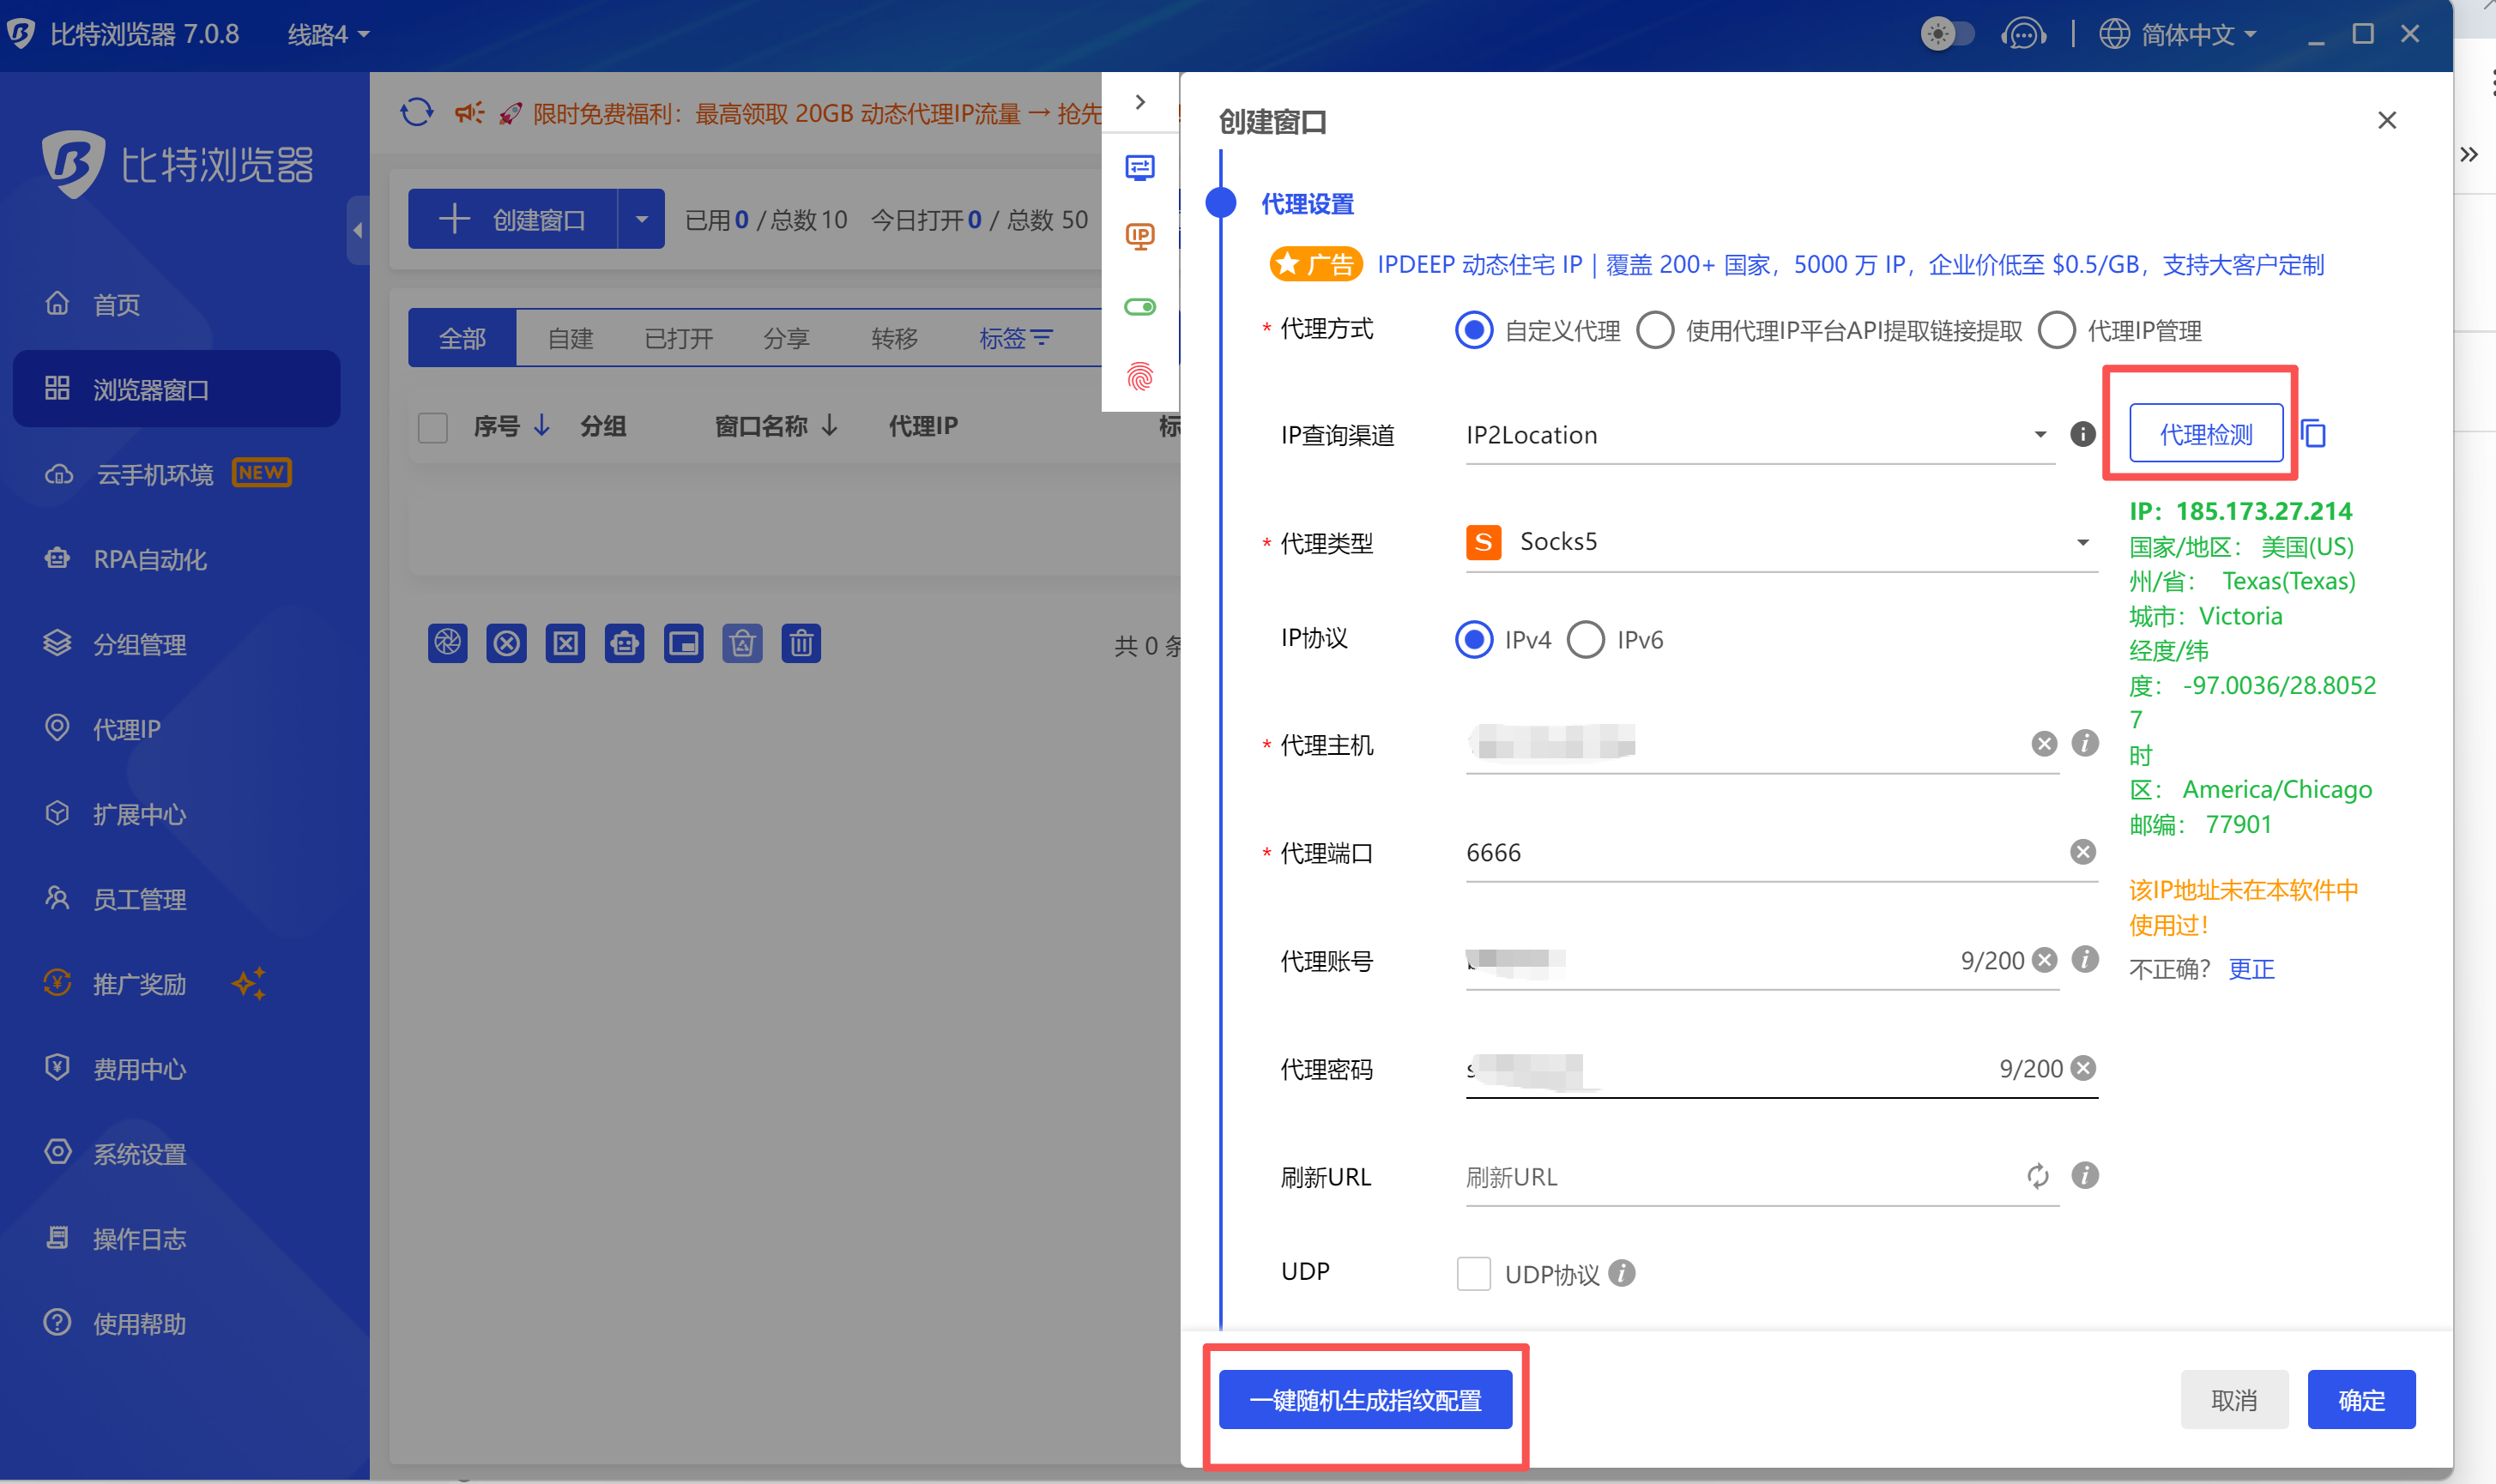Screen dimensions: 2496x1484
Task: Collapse the create-window panel chevron
Action: 1140,102
